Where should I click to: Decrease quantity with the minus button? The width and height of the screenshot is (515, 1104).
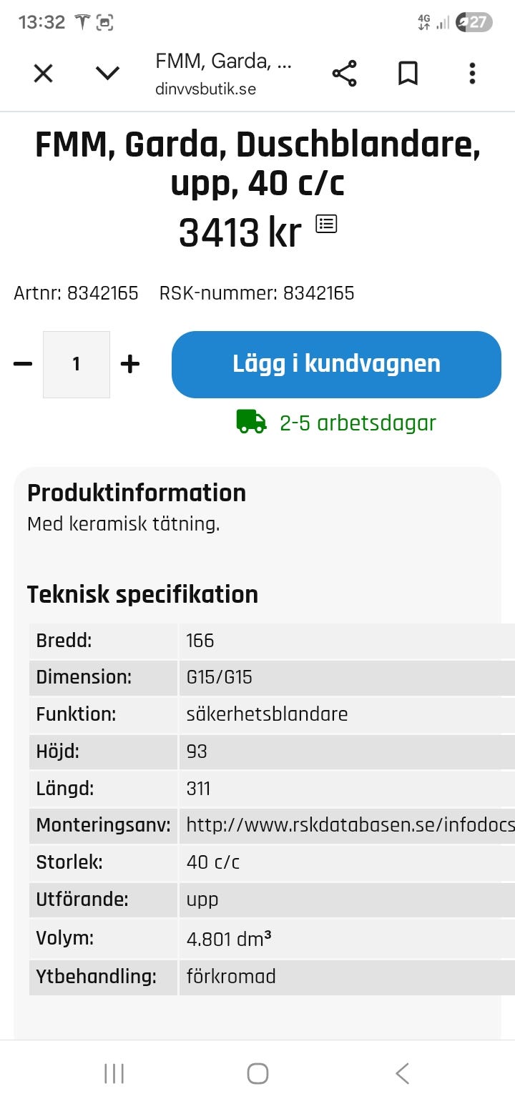click(x=23, y=364)
